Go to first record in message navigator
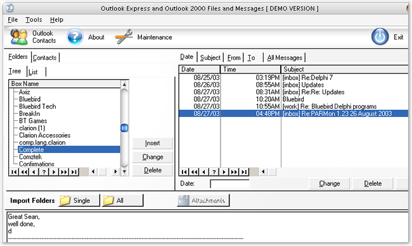412x246 pixels. coord(184,172)
